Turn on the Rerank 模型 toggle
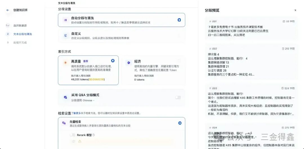The height and width of the screenshot is (149, 304). 73,135
